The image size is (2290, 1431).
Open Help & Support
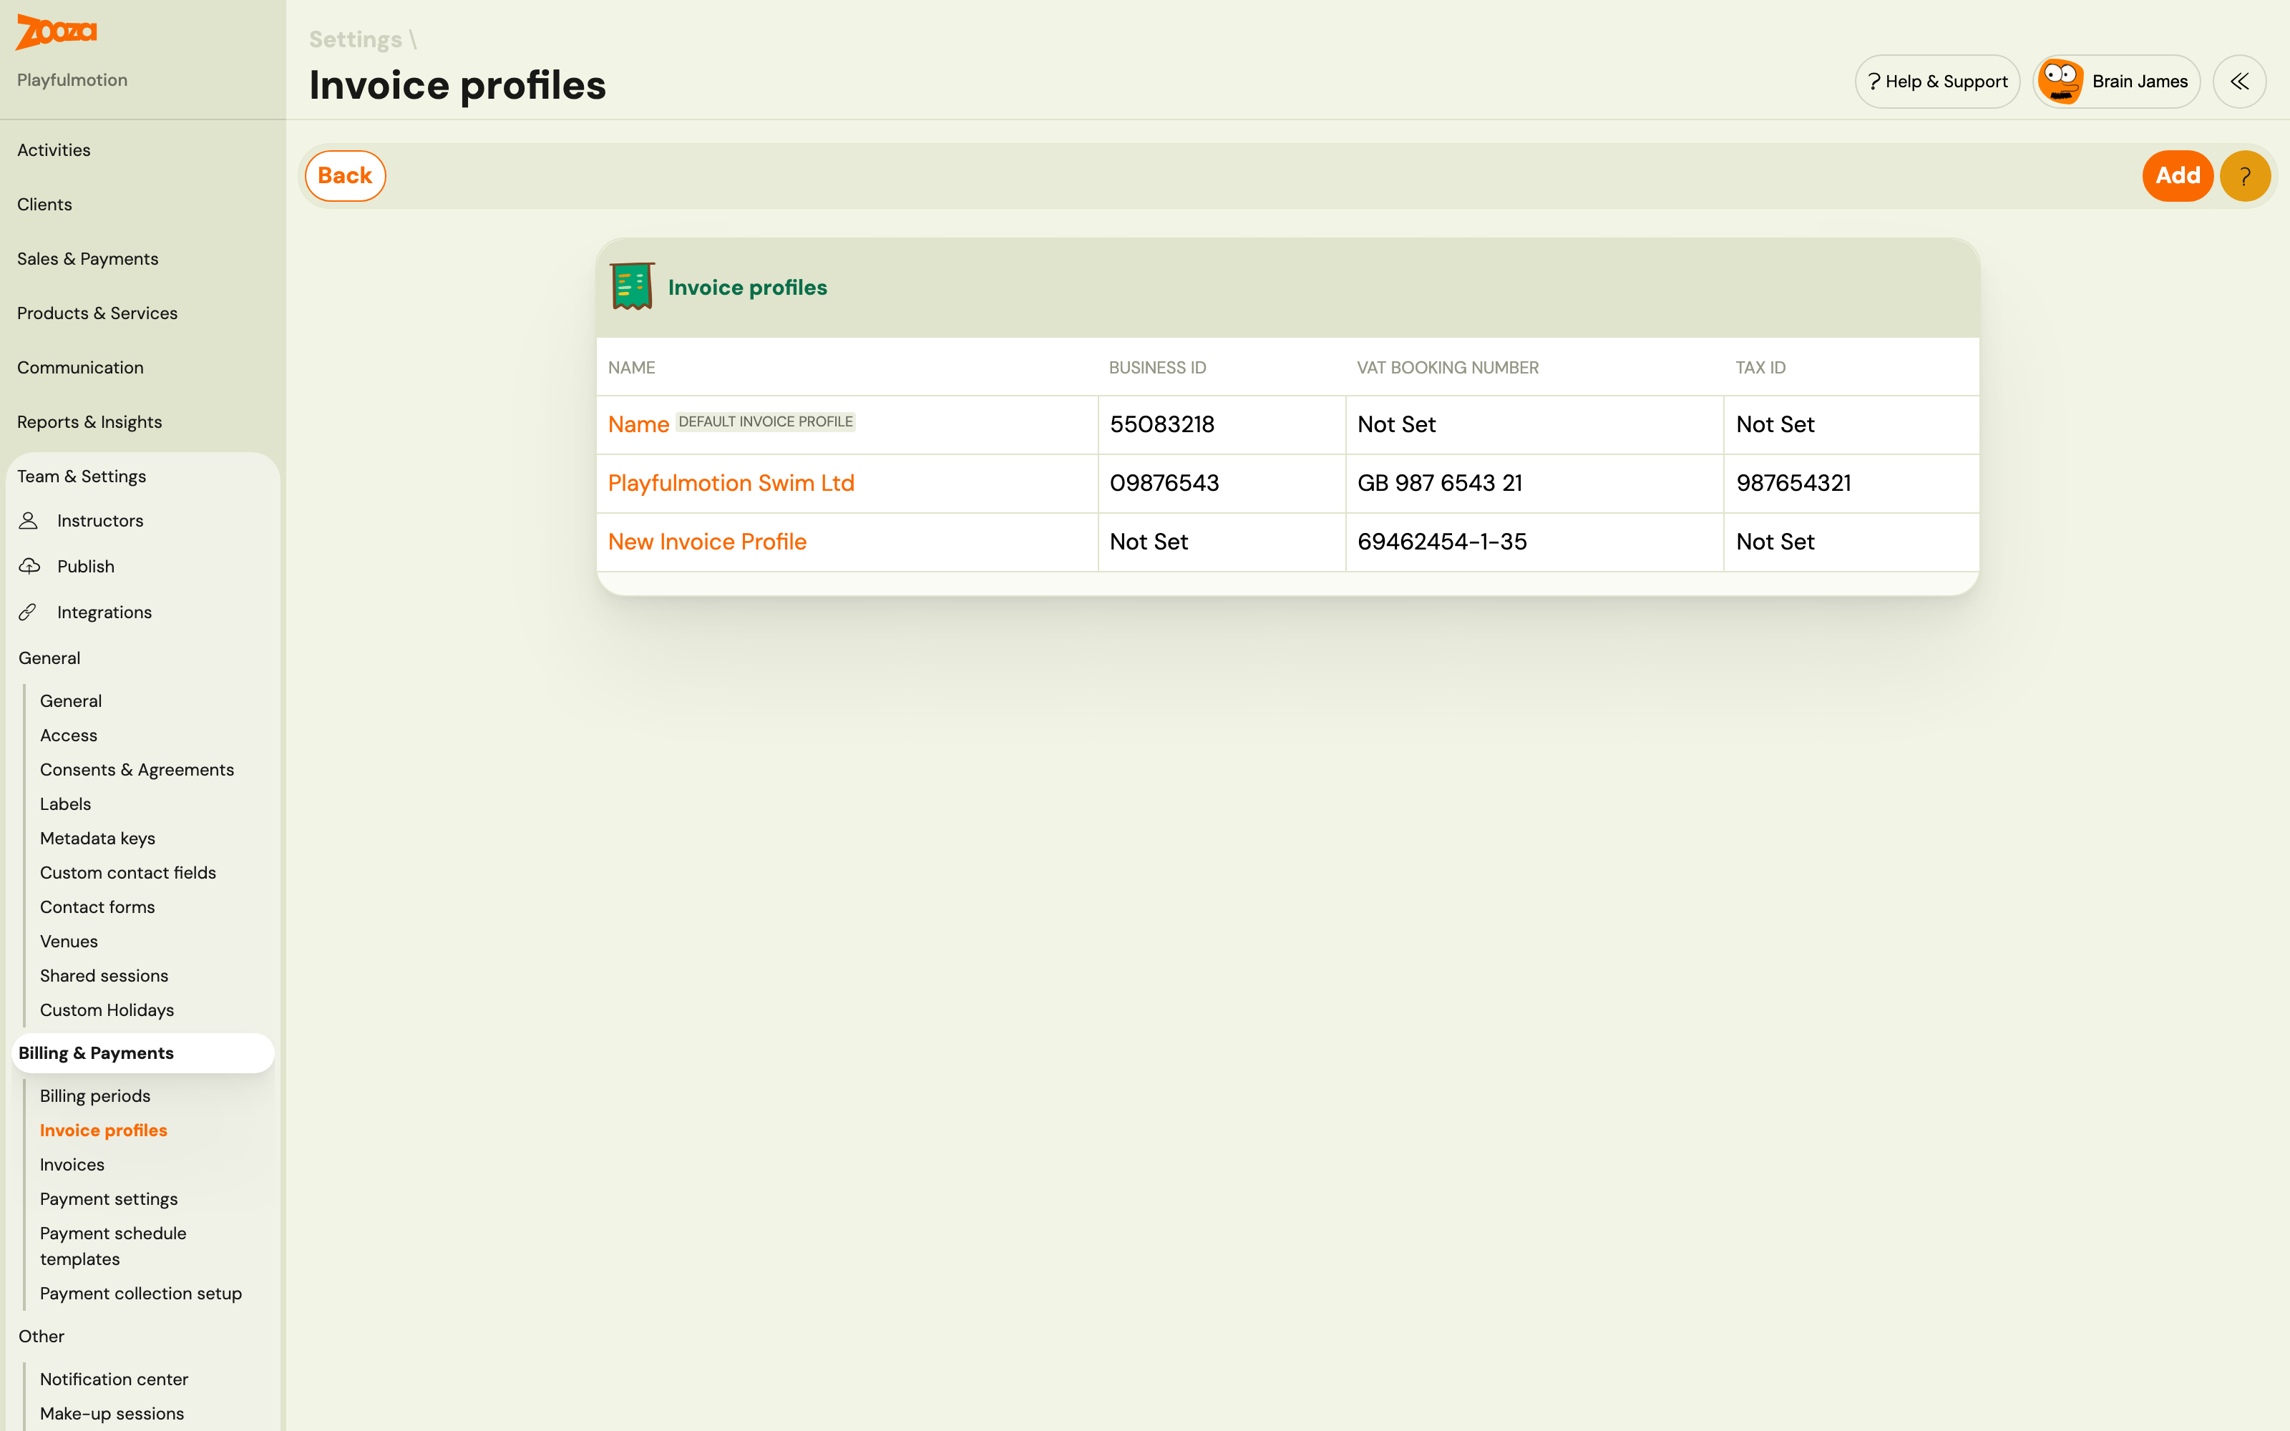1937,82
